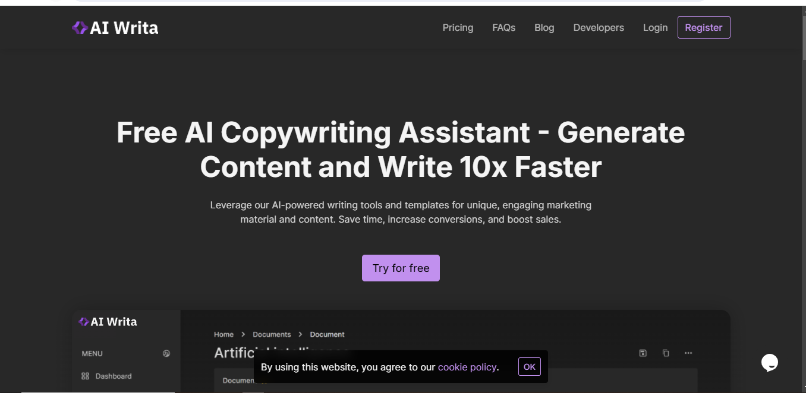
Task: Click the Dashboard grid icon in the preview
Action: tap(85, 376)
